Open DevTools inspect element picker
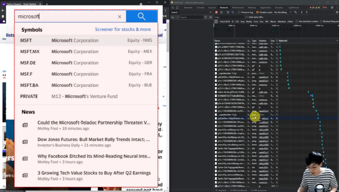 [173, 8]
